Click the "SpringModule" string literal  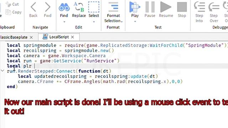point(204,45)
